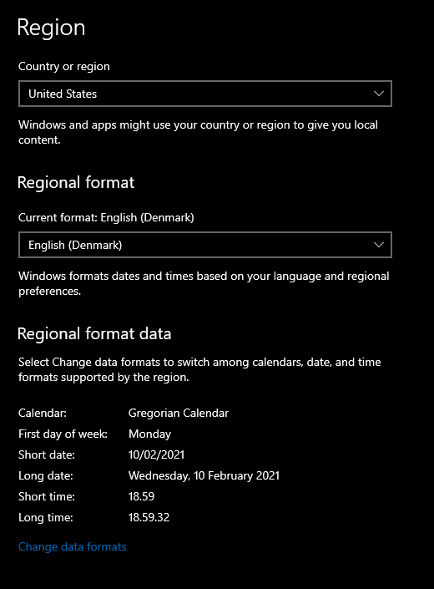This screenshot has width=434, height=589.
Task: Click the Monday first day of week value
Action: pyautogui.click(x=149, y=434)
